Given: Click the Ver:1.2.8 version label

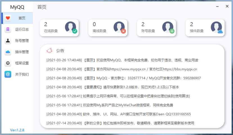Looking at the screenshot, I should point(17,130).
